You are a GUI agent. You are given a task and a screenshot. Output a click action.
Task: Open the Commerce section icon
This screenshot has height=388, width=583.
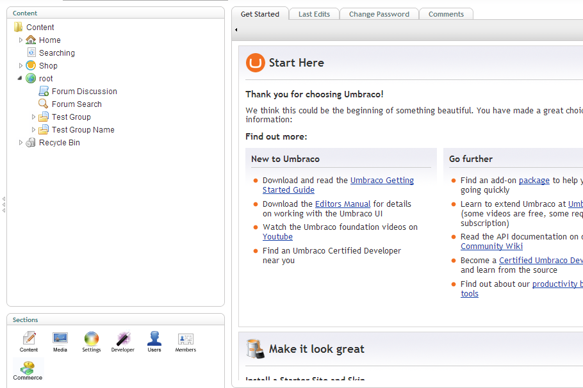pyautogui.click(x=28, y=370)
